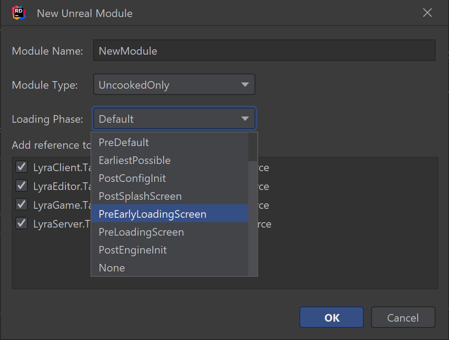This screenshot has height=340, width=449.
Task: Open the Module Type dropdown arrow
Action: tap(245, 84)
